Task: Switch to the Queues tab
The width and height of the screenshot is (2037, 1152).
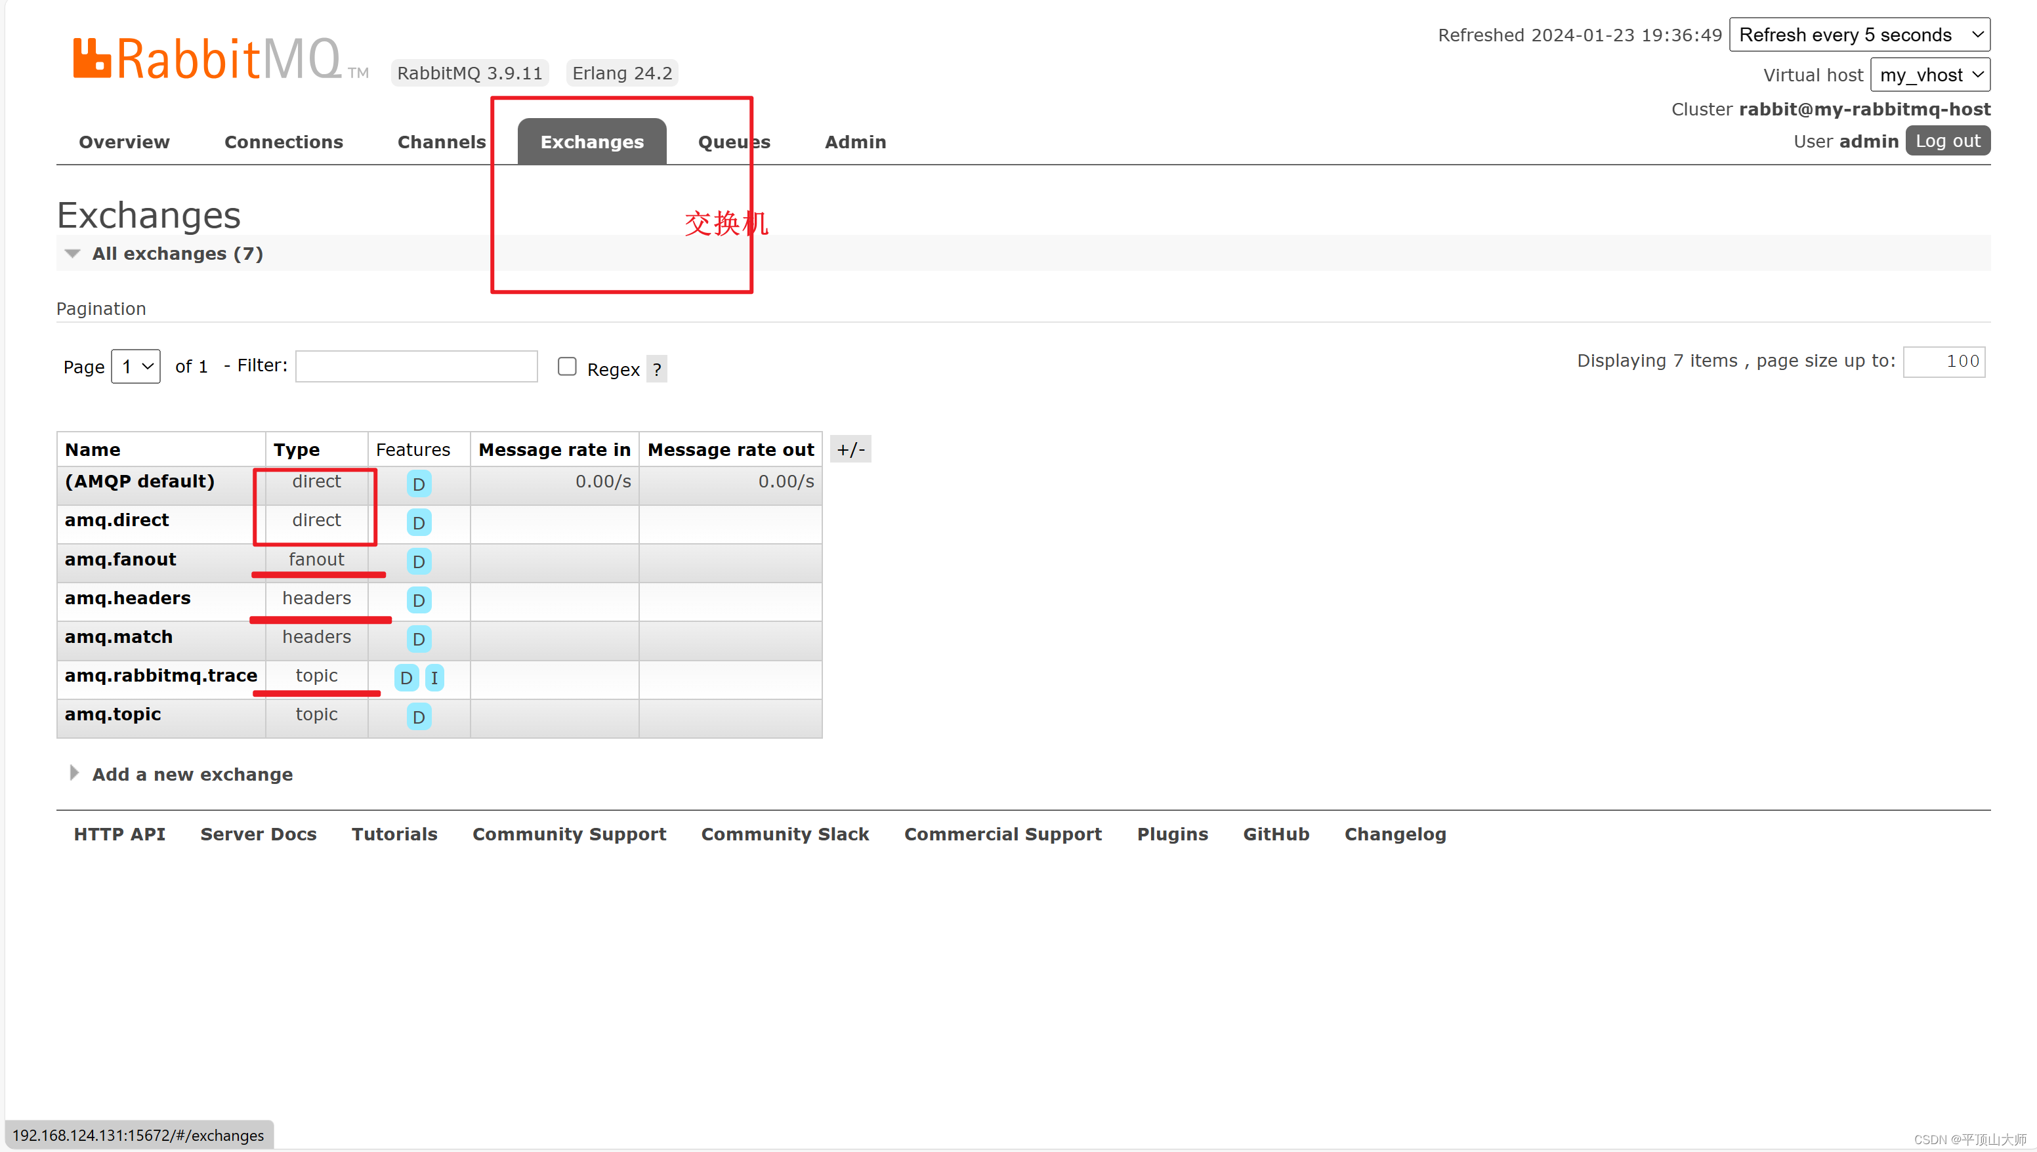Action: (x=733, y=141)
